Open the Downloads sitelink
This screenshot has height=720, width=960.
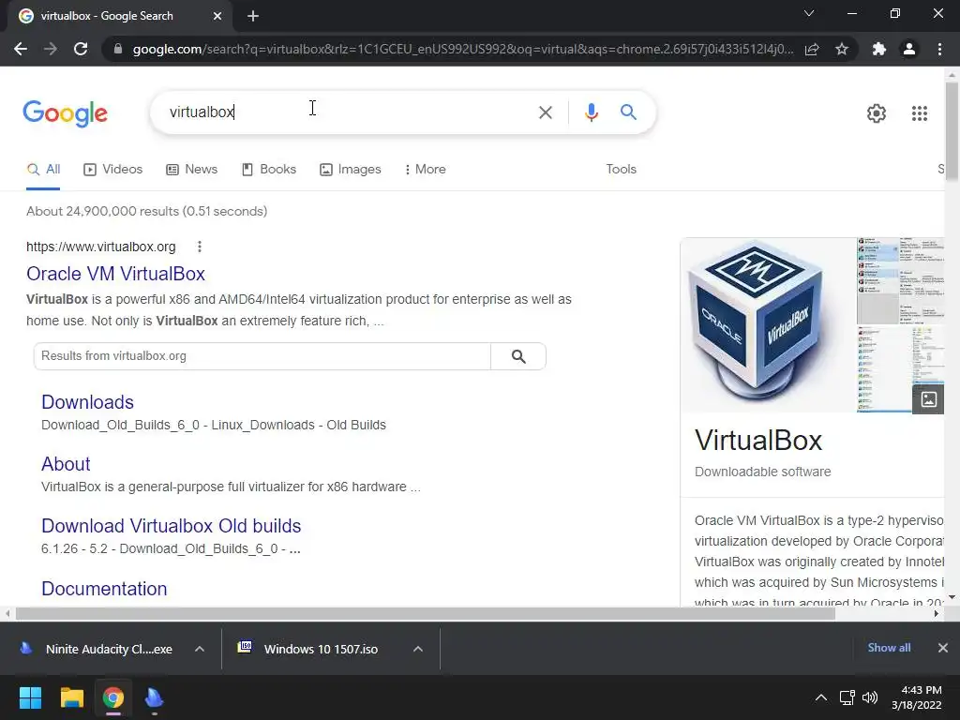coord(87,402)
